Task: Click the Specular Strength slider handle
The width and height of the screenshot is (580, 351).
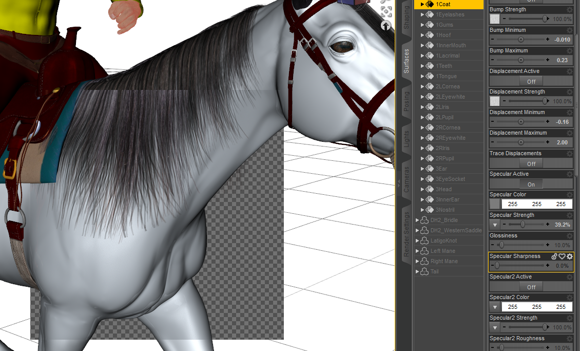Action: coord(523,225)
